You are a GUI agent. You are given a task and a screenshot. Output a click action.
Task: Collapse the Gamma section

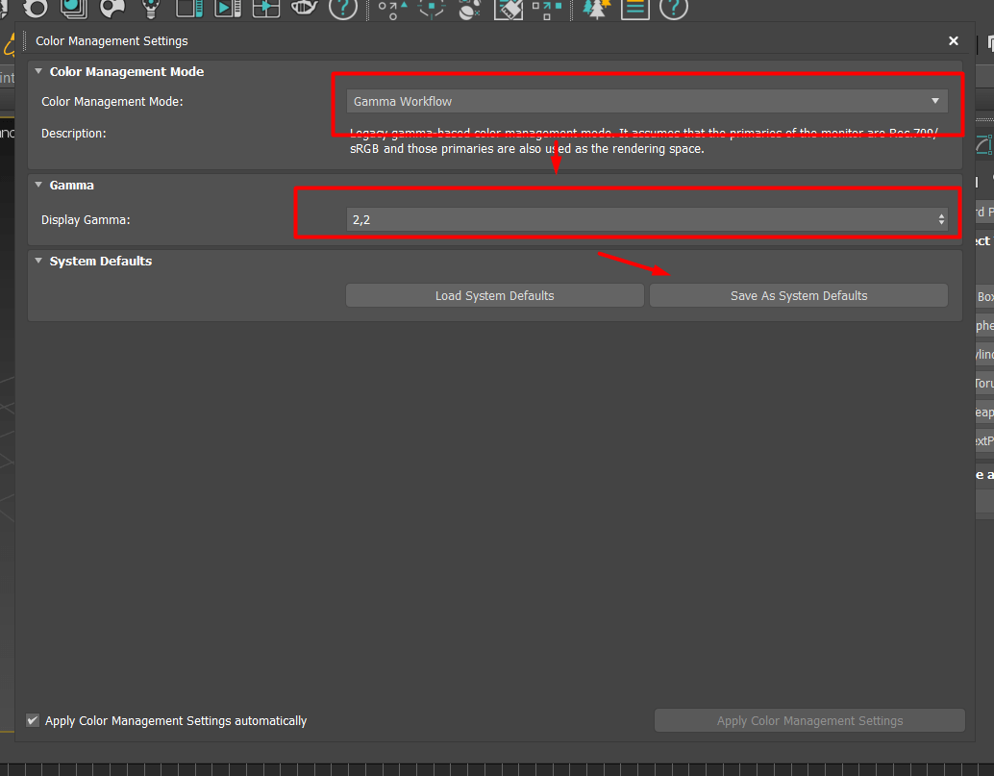[x=37, y=185]
